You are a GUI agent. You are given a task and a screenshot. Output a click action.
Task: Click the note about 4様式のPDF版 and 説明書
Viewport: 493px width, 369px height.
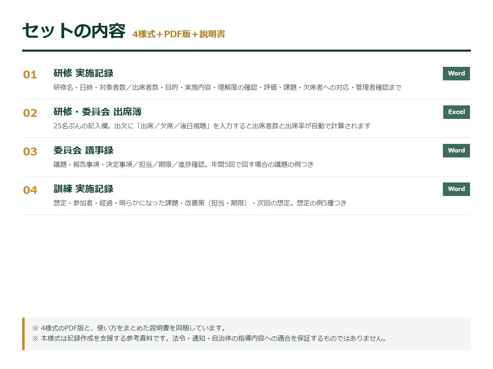click(129, 328)
